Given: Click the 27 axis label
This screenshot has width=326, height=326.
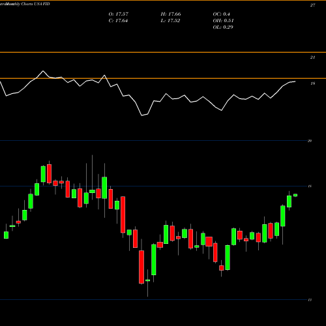Looking at the screenshot, I should 312,5.
